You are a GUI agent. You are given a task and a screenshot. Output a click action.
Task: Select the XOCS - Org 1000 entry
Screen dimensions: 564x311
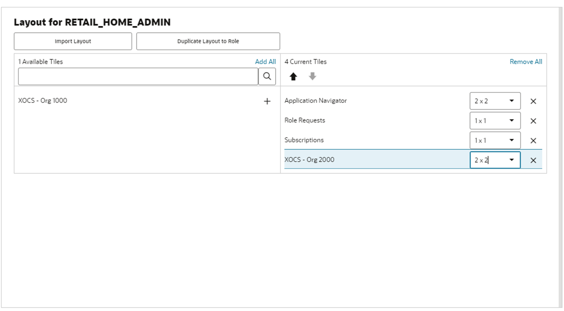[37, 101]
